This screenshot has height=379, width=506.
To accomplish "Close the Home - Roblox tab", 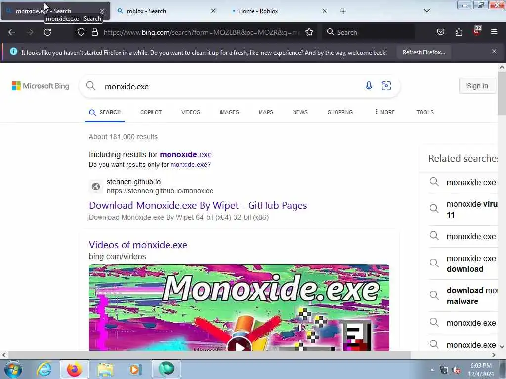I will (325, 11).
